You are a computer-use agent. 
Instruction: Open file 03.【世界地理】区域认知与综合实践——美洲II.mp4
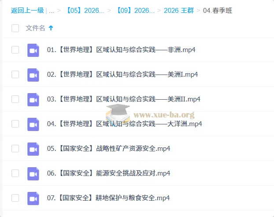(x=123, y=99)
